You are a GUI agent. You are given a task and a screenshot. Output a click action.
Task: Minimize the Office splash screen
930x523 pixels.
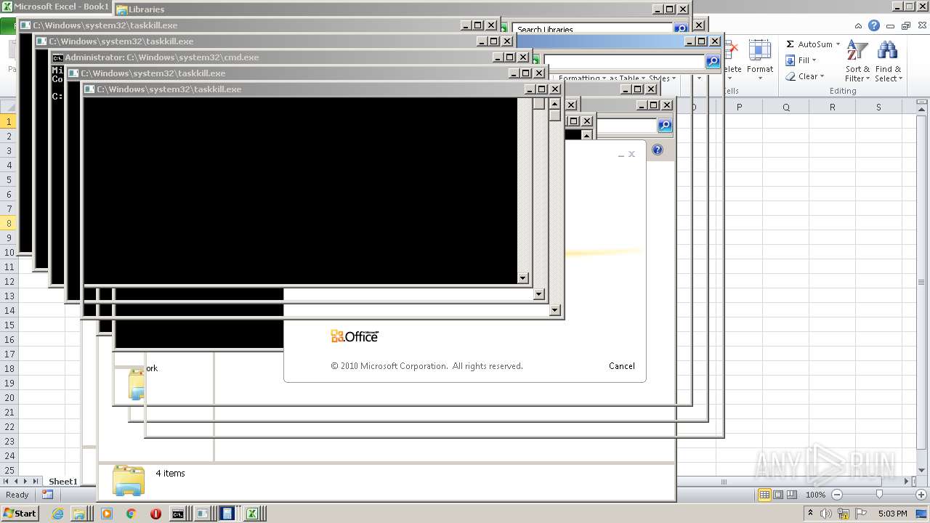pyautogui.click(x=621, y=155)
